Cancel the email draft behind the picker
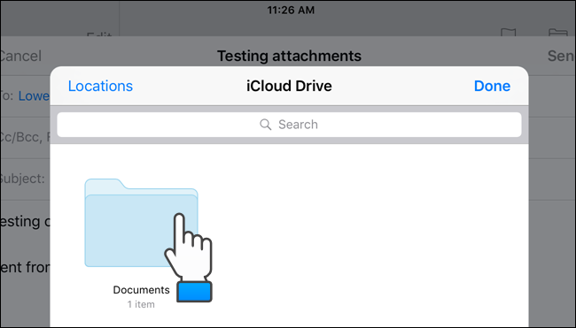Screen dimensions: 576x328 (x=21, y=56)
